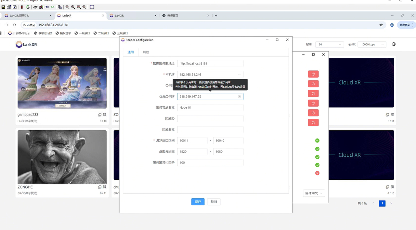Viewport: 416px width, 230px height.
Task: Send Ctrl+Esc via TightVNC toolbar
Action: pyautogui.click(x=41, y=7)
